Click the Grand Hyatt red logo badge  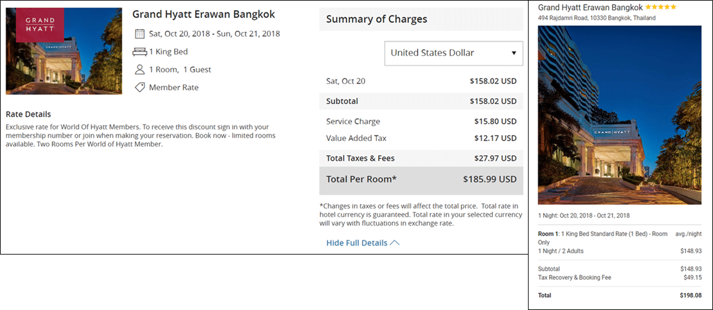click(x=40, y=25)
